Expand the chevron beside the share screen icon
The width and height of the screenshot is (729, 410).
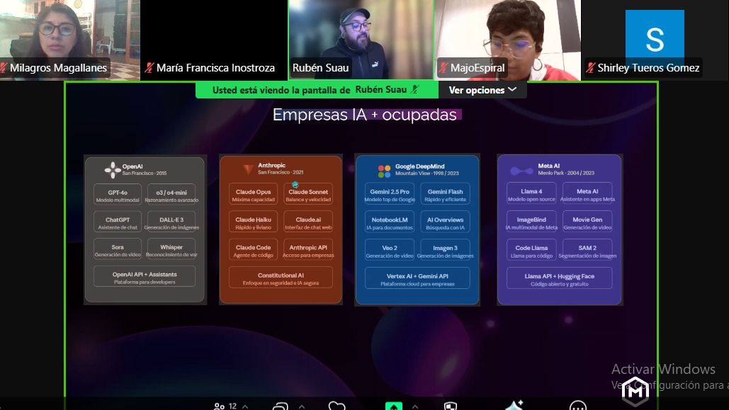(414, 406)
